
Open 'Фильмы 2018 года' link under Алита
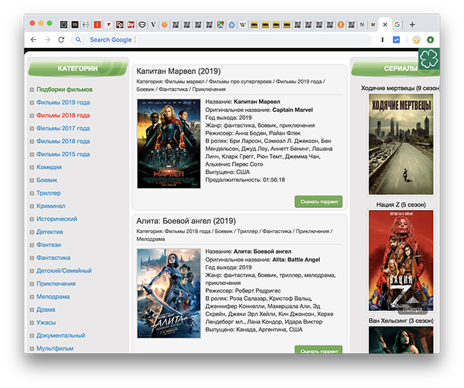pyautogui.click(x=187, y=232)
